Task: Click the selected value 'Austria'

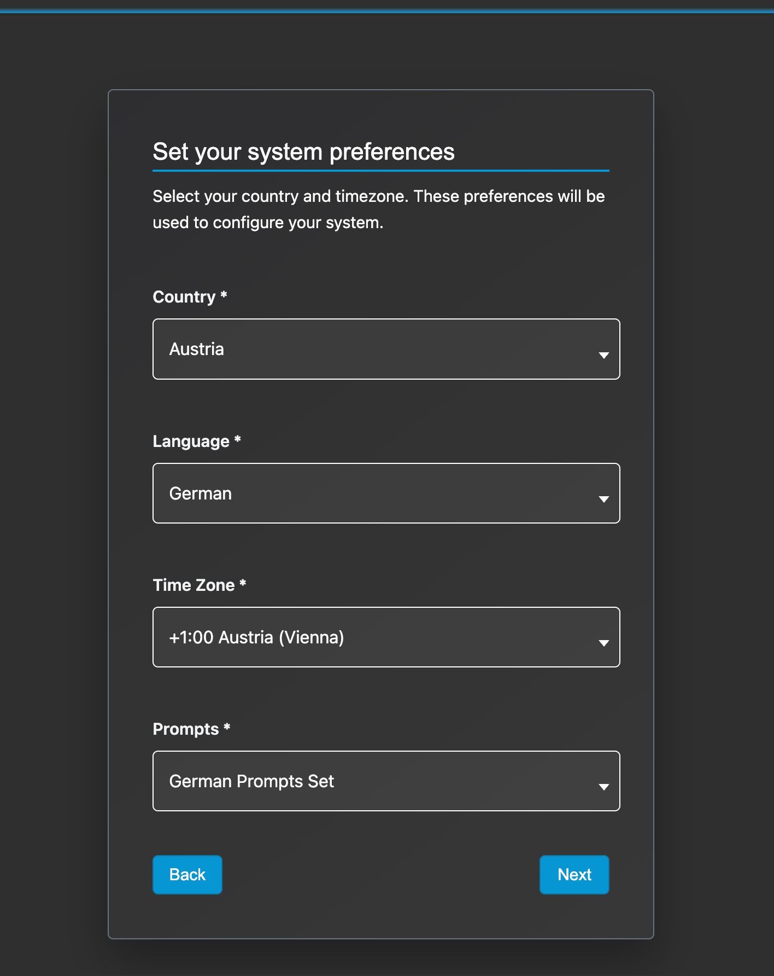Action: click(x=197, y=349)
